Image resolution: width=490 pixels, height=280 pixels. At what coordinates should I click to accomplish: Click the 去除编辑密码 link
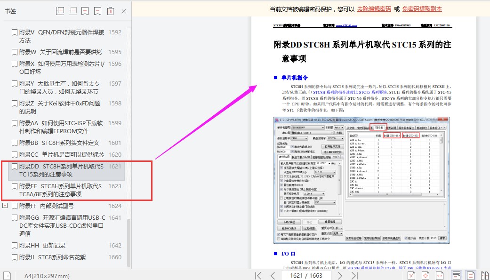click(x=374, y=9)
